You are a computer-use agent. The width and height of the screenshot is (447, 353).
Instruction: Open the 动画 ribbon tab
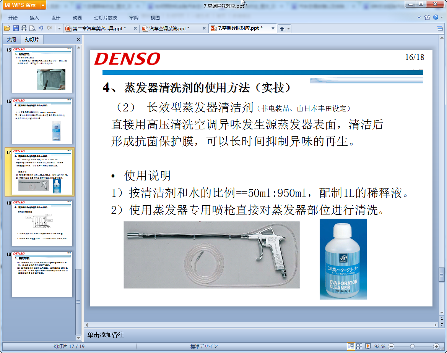[77, 18]
